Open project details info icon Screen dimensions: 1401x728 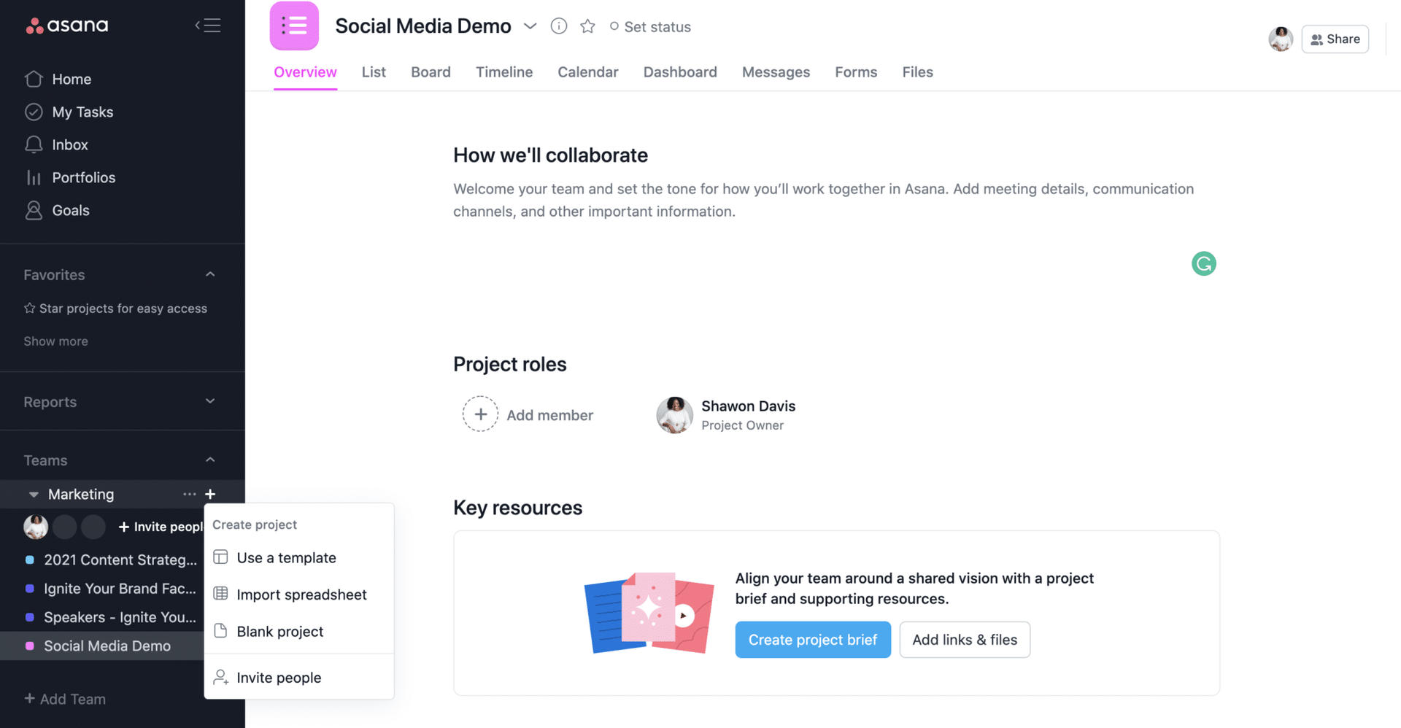(x=559, y=26)
